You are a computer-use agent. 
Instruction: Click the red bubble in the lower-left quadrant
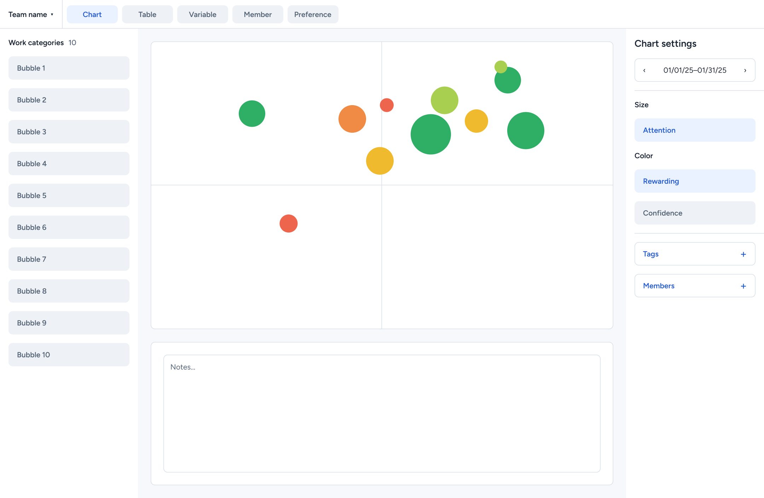(x=289, y=224)
